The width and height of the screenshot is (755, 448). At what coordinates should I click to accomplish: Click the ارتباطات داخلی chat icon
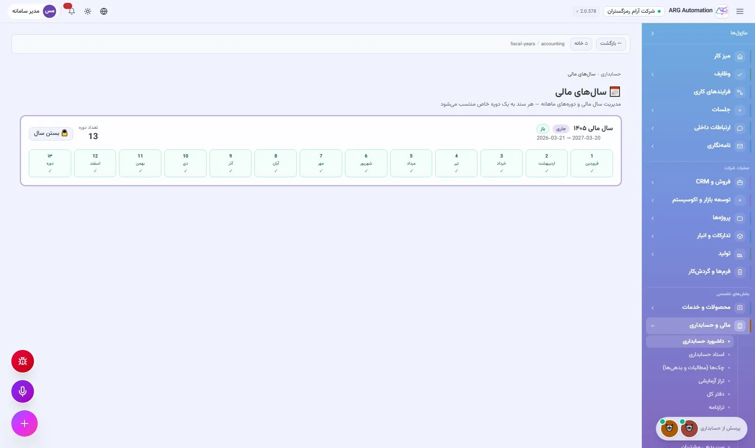(x=740, y=128)
